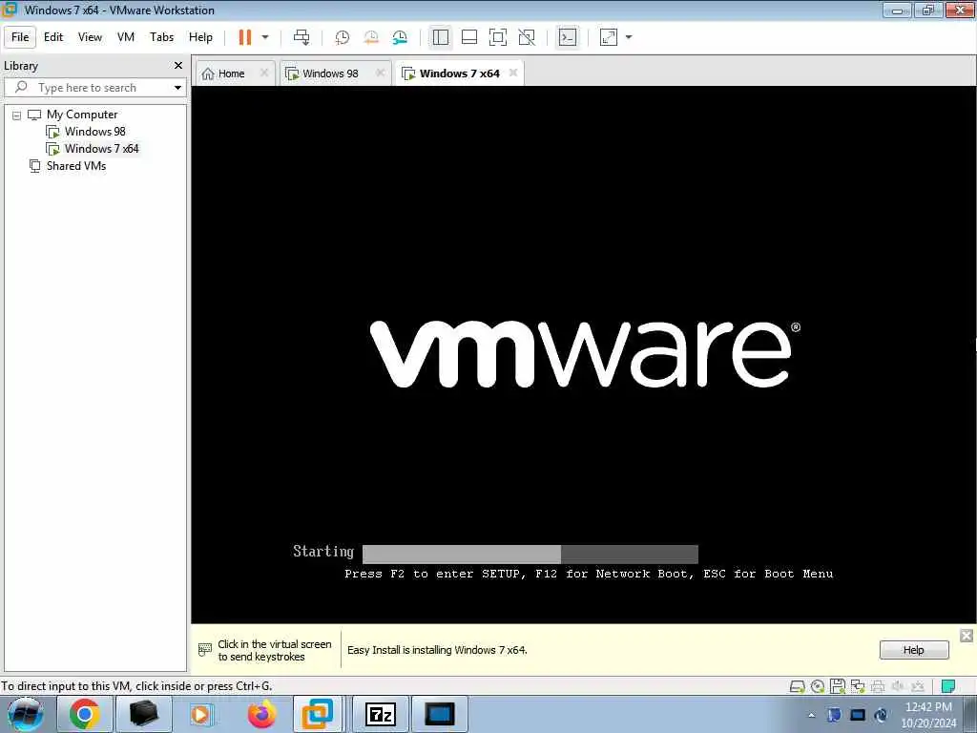Open the library search filter dropdown
This screenshot has height=733, width=977.
[177, 88]
